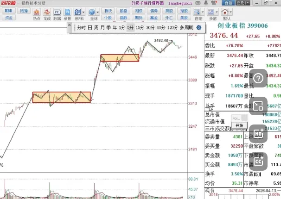The width and height of the screenshot is (281, 199).
Task: Expand the 创/科 dropdown arrow
Action: [83, 12]
